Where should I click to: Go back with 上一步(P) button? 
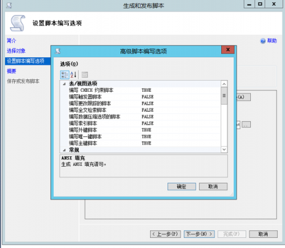165,234
